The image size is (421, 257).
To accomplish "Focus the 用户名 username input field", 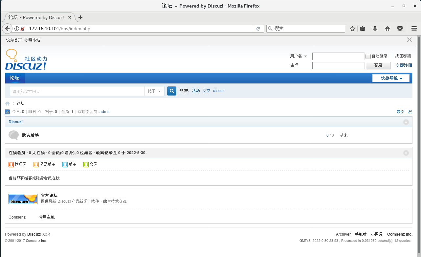I will (338, 56).
